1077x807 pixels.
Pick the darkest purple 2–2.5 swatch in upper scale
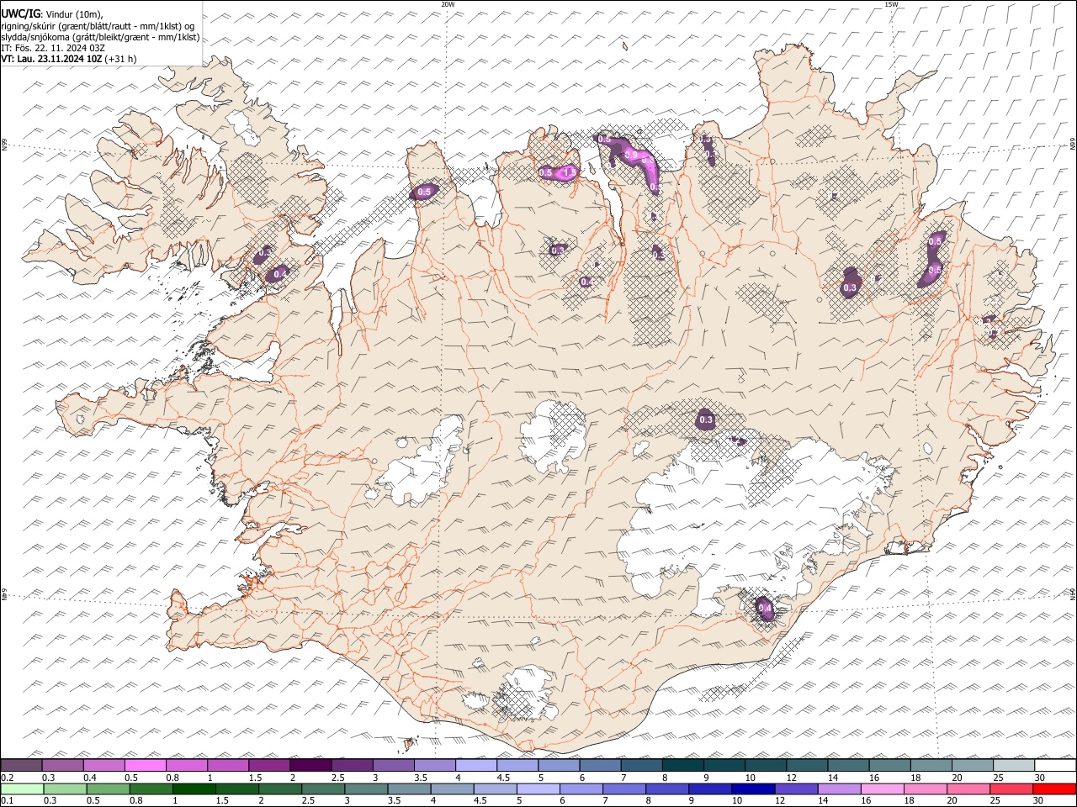tap(310, 766)
